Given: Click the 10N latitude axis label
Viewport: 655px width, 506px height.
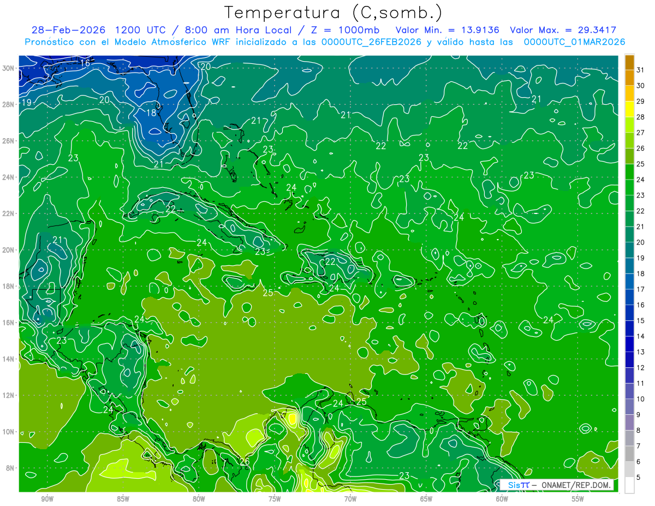Looking at the screenshot, I should click(x=8, y=432).
